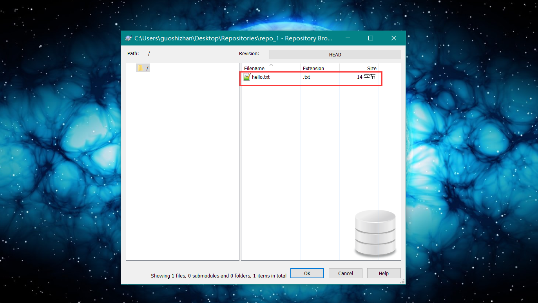Select the hello.txt filename text
Viewport: 538px width, 303px height.
tap(261, 77)
